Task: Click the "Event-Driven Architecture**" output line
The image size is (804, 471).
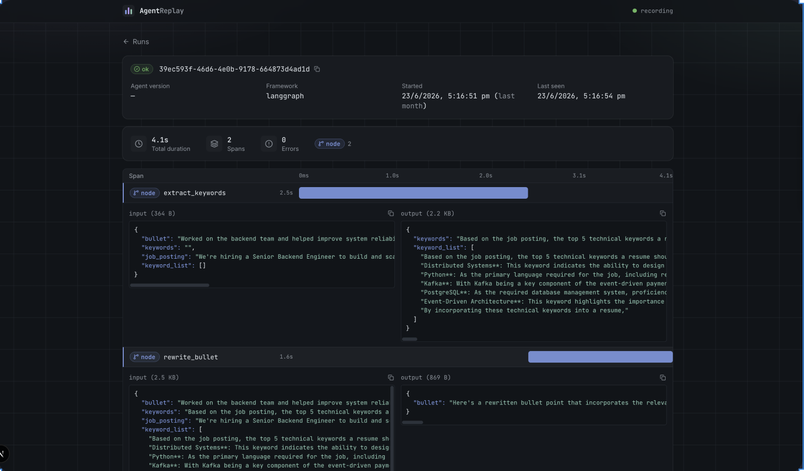Action: click(543, 302)
